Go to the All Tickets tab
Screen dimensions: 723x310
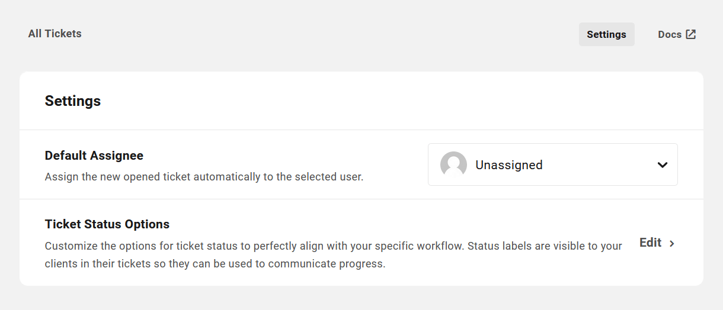tap(55, 34)
